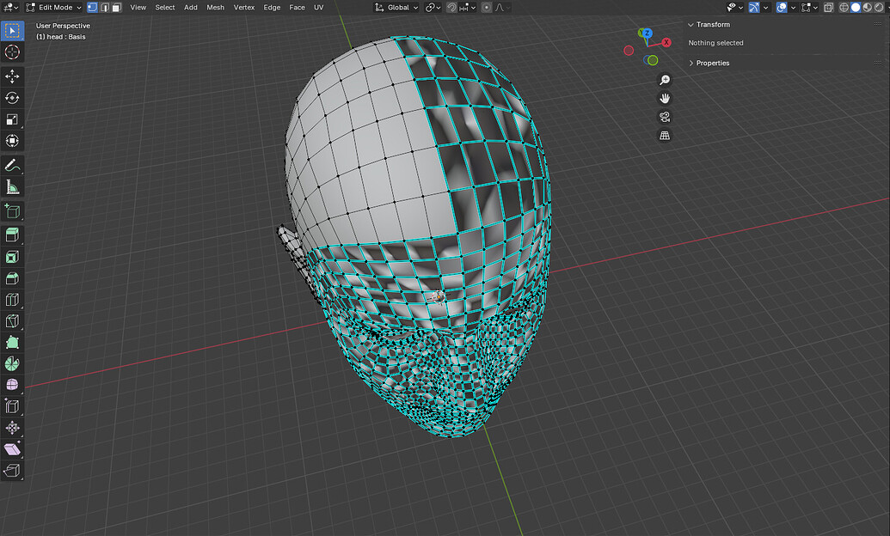Open the Global transform orientation dropdown
Image resolution: width=890 pixels, height=536 pixels.
click(x=396, y=8)
